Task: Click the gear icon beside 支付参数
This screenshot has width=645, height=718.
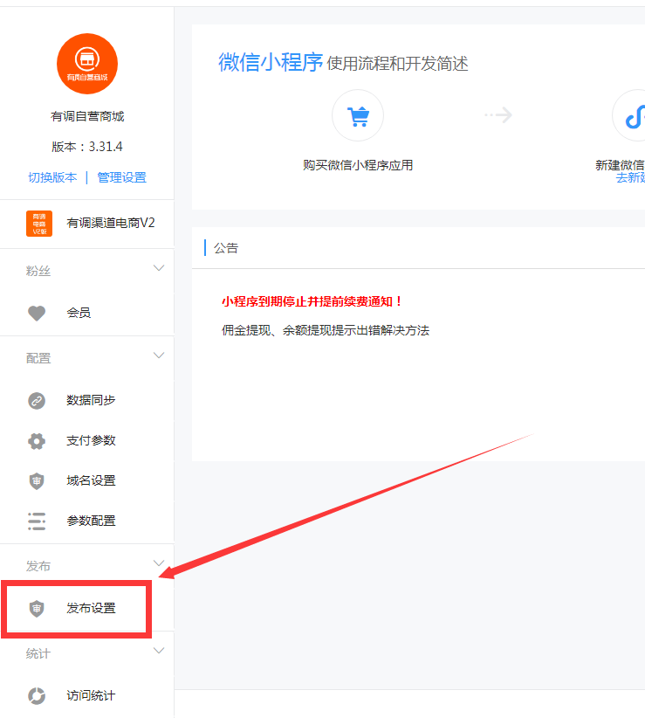Action: pos(37,441)
